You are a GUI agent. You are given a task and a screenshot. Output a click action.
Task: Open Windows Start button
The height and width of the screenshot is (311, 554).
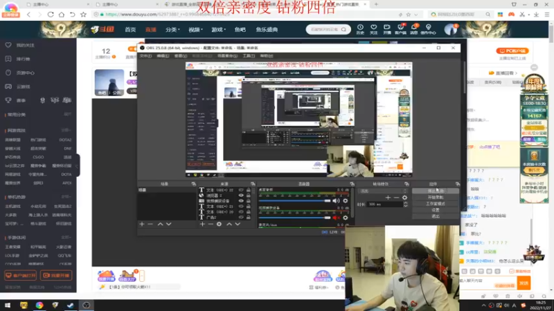coord(8,305)
